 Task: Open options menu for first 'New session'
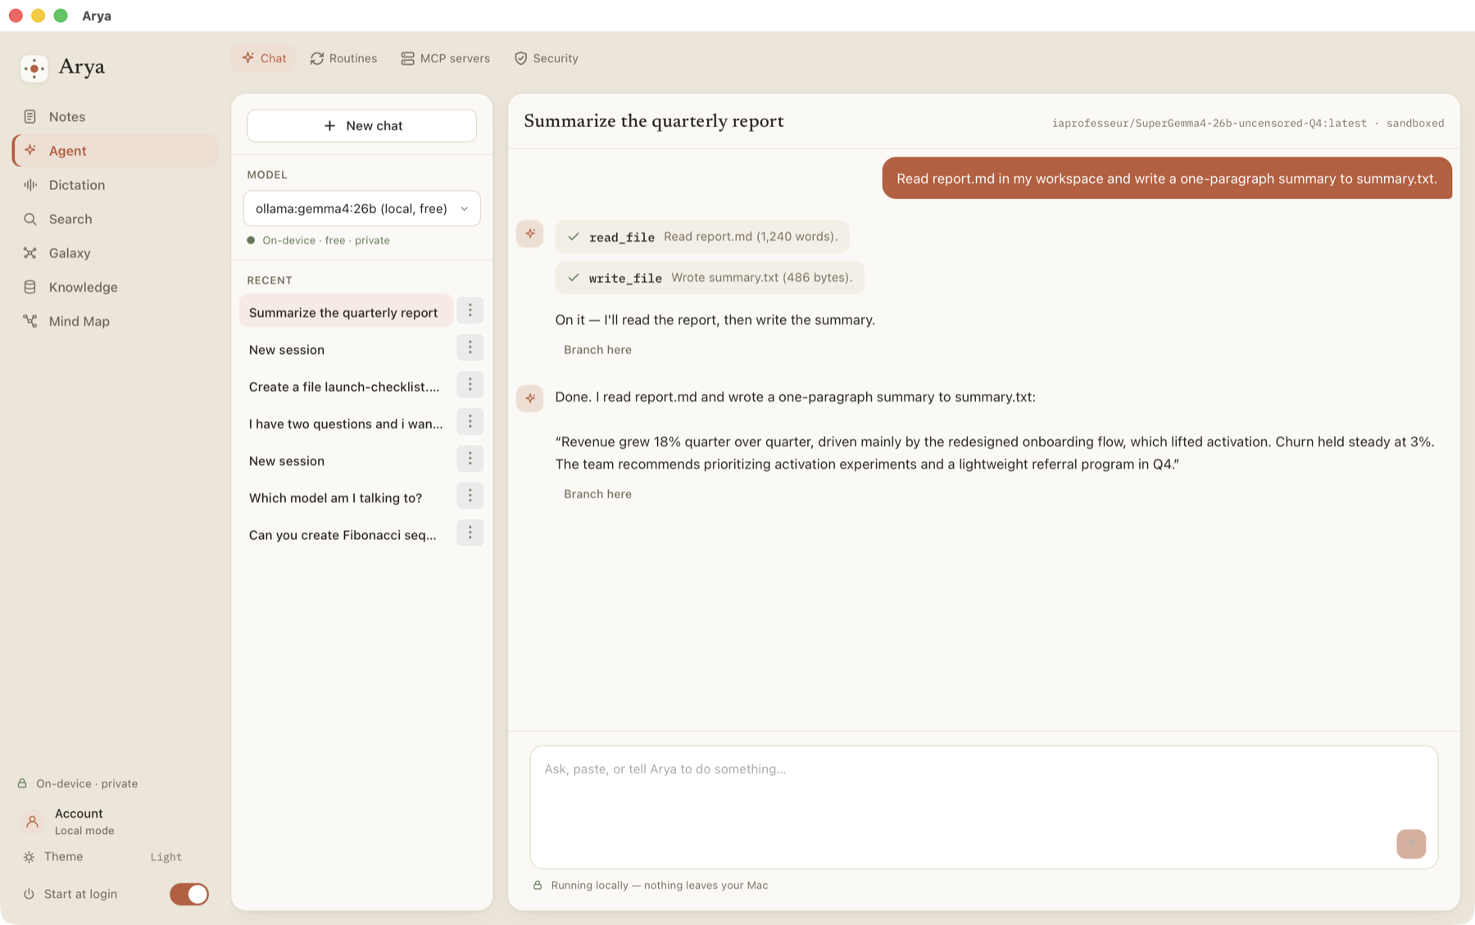pyautogui.click(x=470, y=347)
